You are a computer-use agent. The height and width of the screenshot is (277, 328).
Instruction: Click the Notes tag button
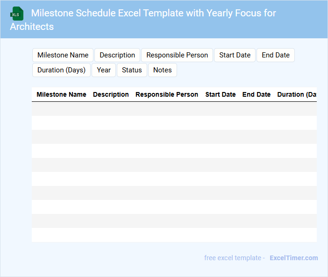coord(163,70)
